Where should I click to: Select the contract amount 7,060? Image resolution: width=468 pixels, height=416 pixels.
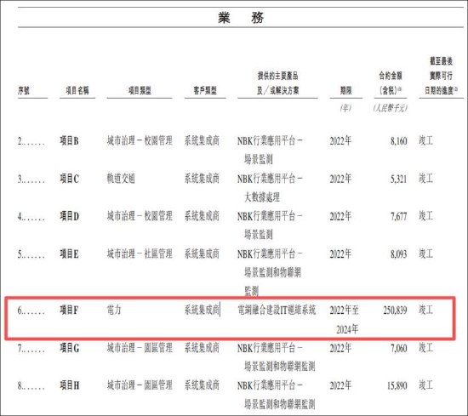(399, 348)
